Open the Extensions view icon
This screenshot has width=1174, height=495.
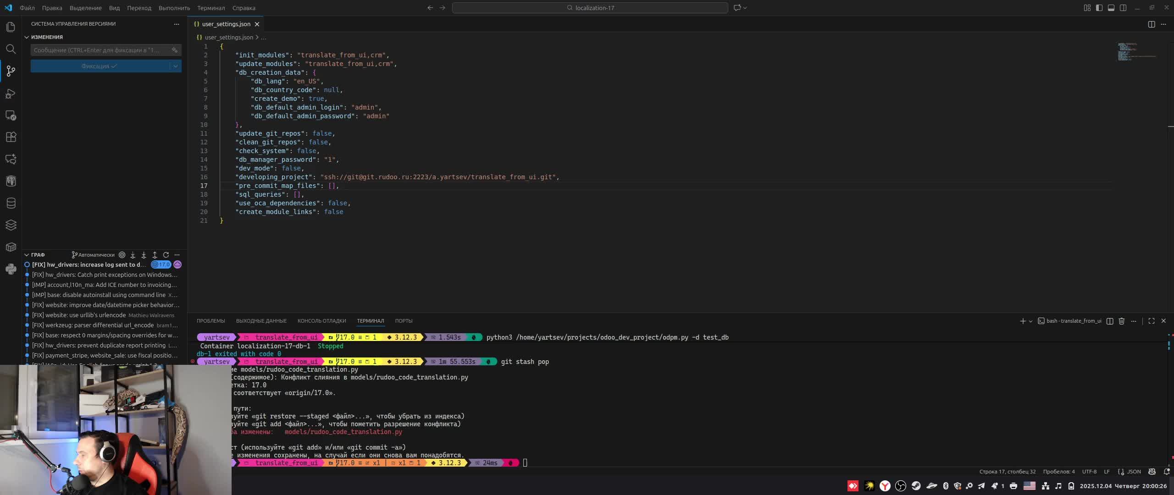click(x=11, y=137)
